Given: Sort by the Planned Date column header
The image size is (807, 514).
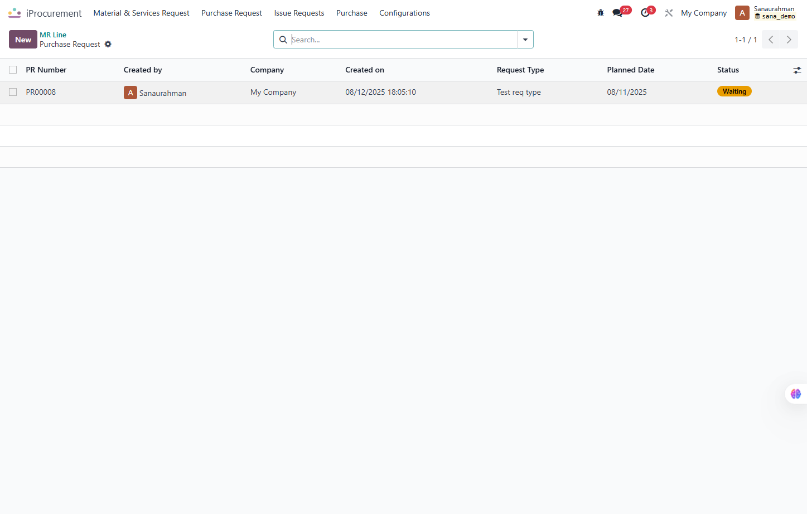Looking at the screenshot, I should [631, 70].
